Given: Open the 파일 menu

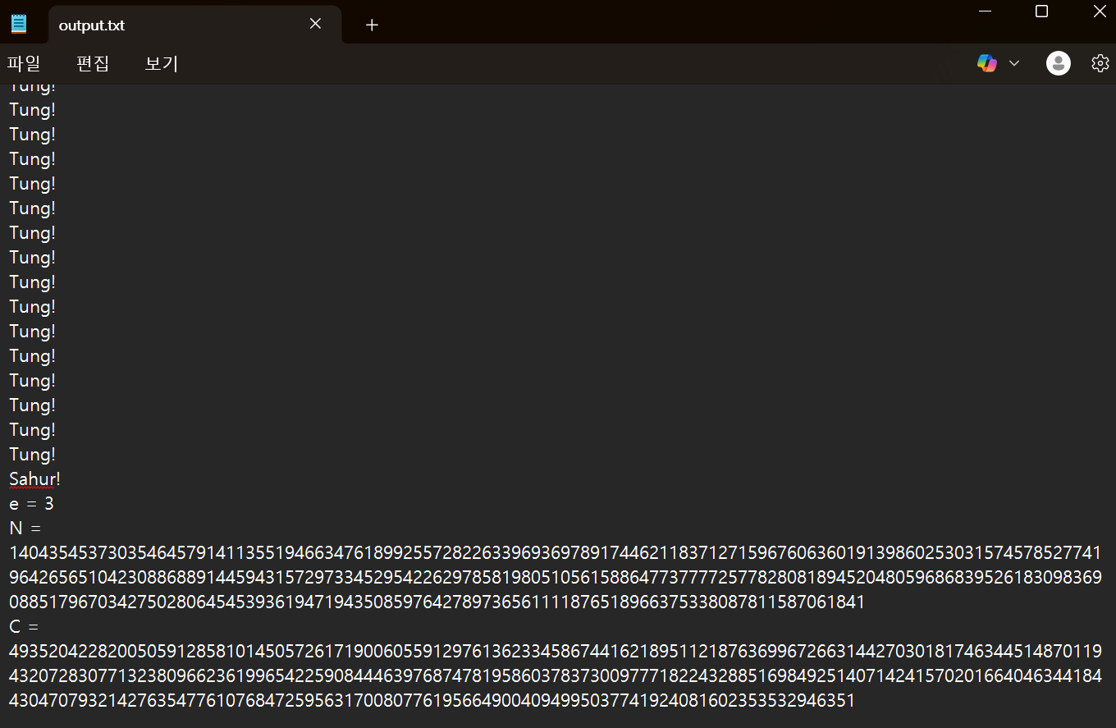Looking at the screenshot, I should point(25,63).
